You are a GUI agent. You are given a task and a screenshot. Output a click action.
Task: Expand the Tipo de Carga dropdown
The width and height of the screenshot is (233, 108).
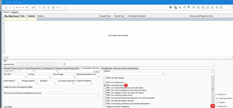click(x=74, y=77)
